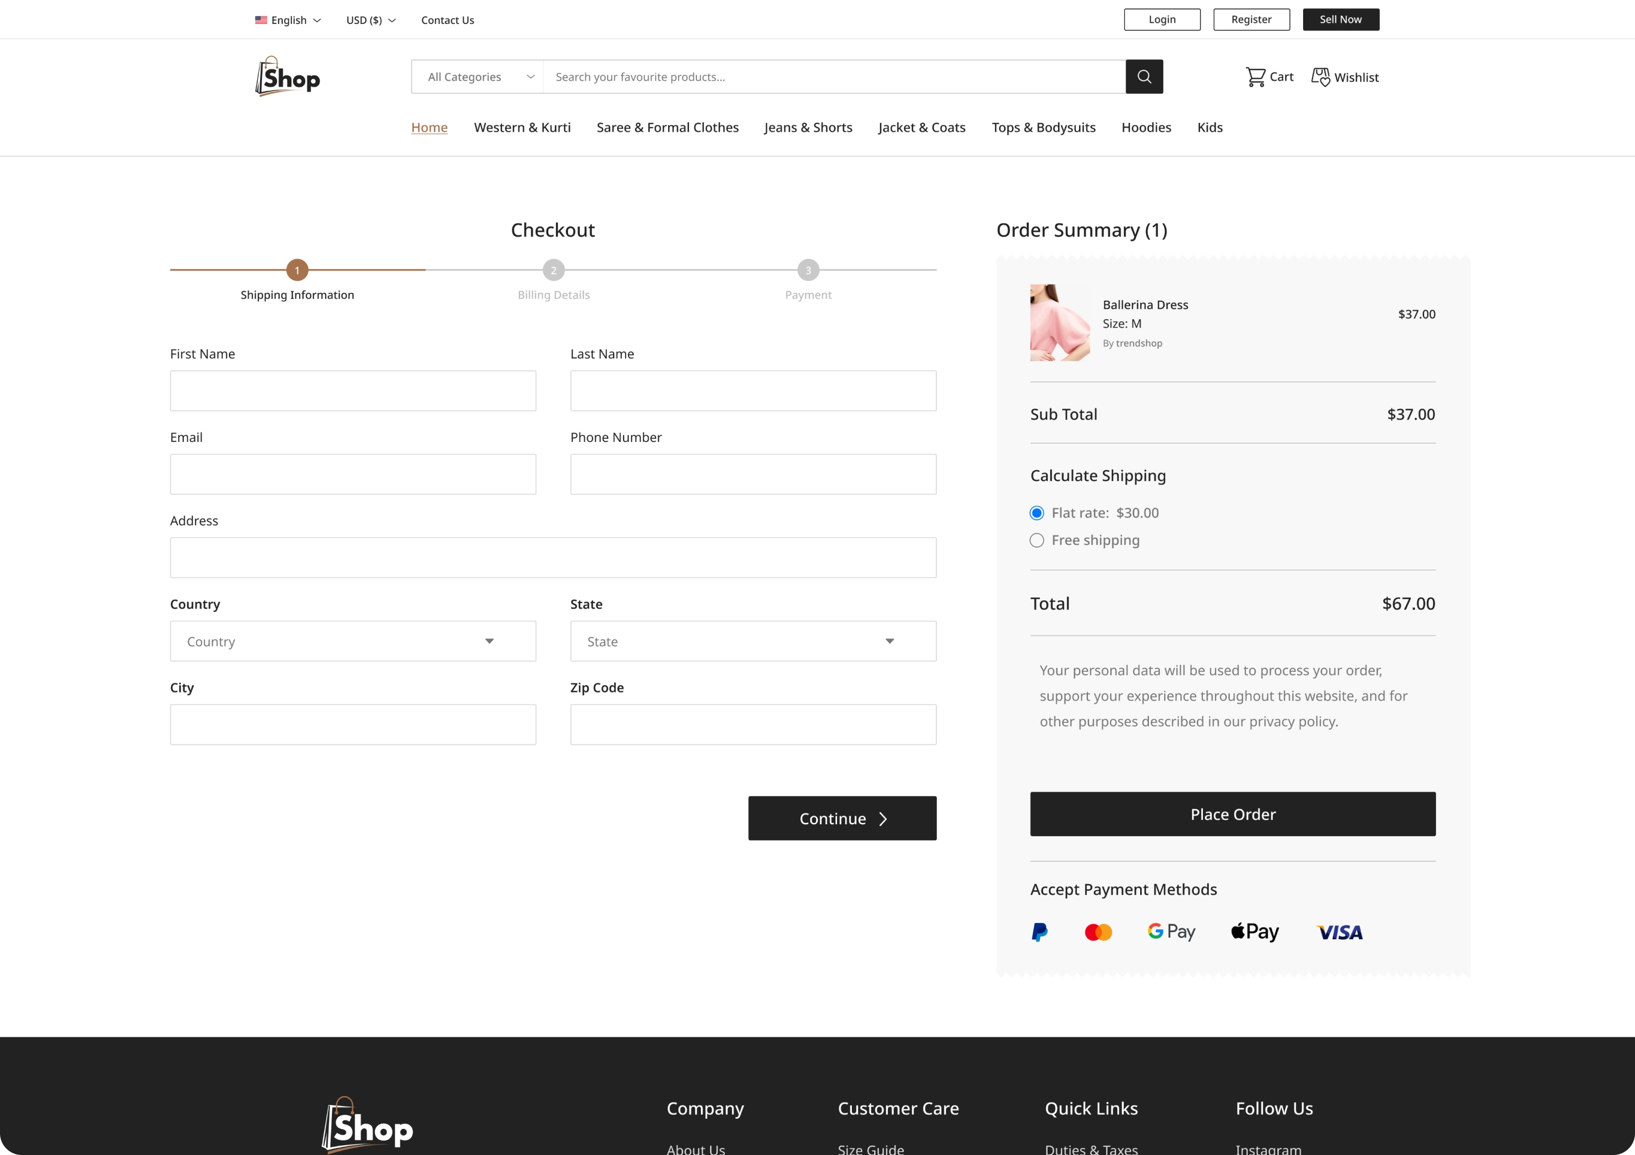Navigate to the Hoodies menu item
The width and height of the screenshot is (1635, 1155).
click(1146, 127)
